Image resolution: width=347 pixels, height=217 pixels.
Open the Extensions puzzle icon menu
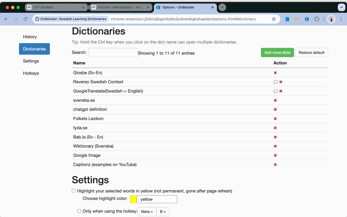(317, 19)
